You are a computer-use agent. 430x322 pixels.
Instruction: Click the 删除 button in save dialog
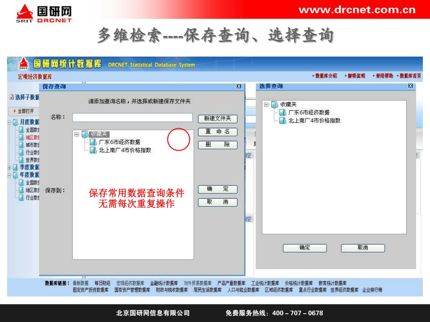tap(218, 145)
